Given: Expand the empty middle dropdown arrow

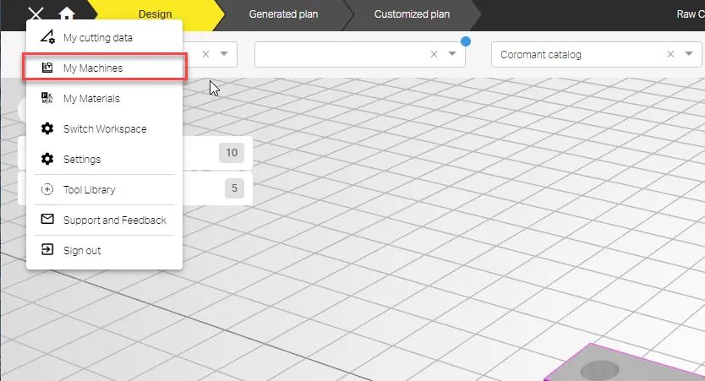Looking at the screenshot, I should click(x=451, y=55).
